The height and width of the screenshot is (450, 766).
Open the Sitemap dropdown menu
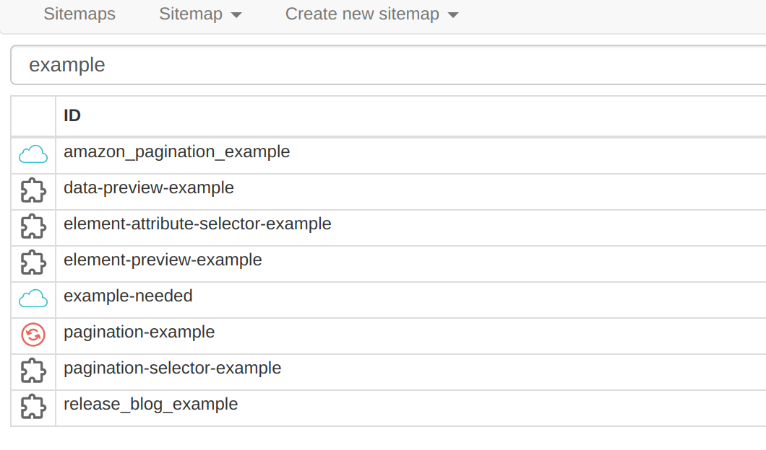[200, 14]
